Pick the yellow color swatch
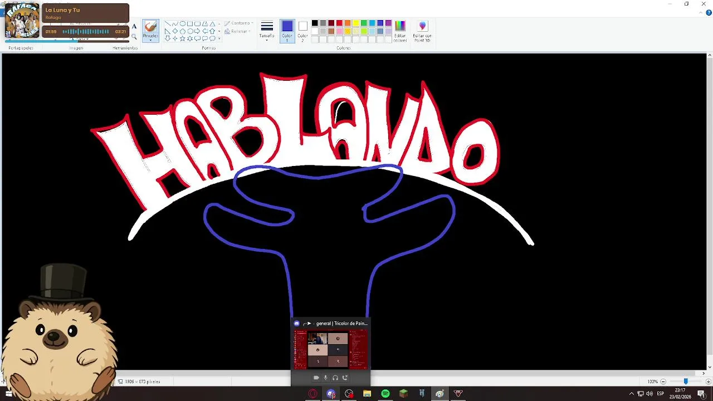Image resolution: width=713 pixels, height=401 pixels. point(356,23)
